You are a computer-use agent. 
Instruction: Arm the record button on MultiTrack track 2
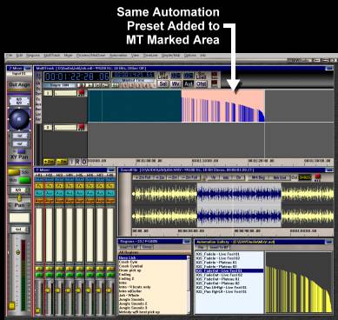tap(81, 127)
